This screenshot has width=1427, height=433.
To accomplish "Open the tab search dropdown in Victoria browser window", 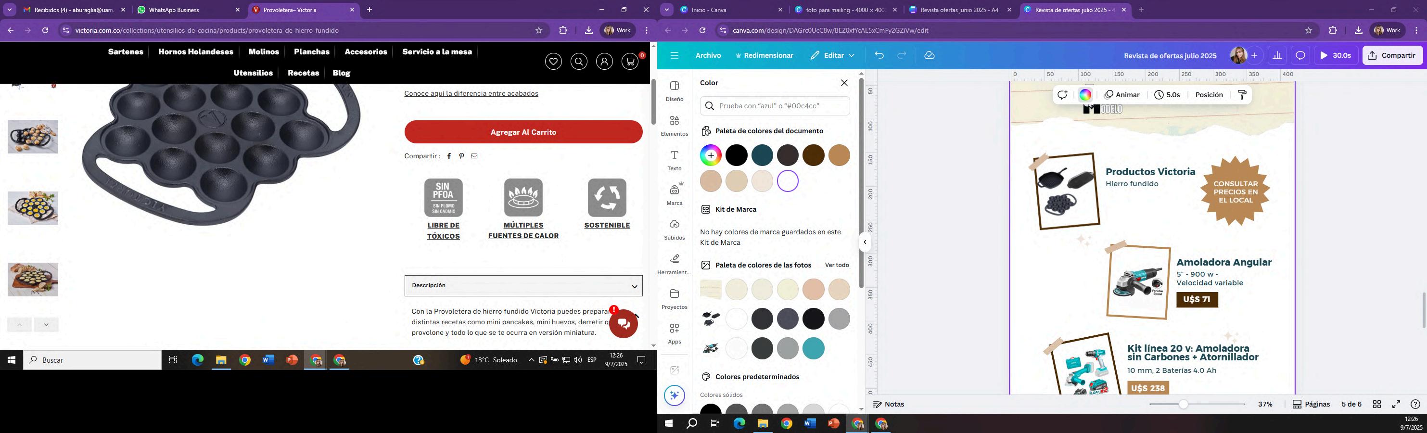I will click(x=10, y=10).
